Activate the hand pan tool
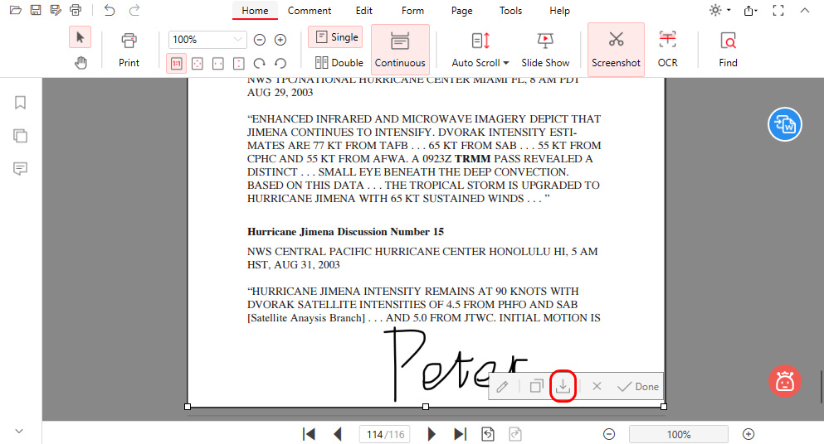 click(80, 63)
